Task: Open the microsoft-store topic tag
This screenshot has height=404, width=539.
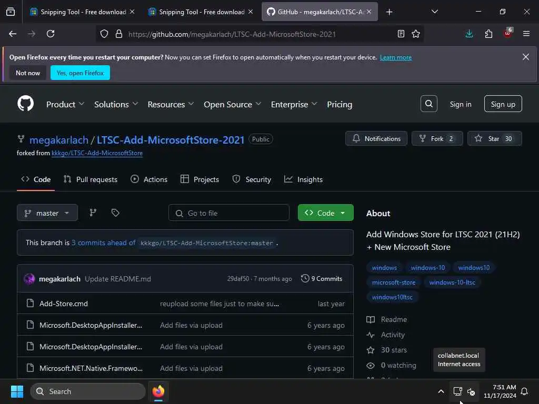Action: click(394, 282)
